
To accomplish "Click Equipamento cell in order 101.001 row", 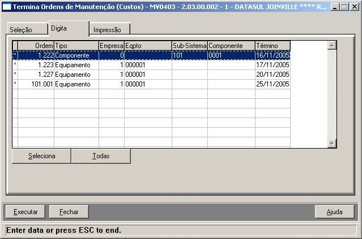I will coord(76,84).
